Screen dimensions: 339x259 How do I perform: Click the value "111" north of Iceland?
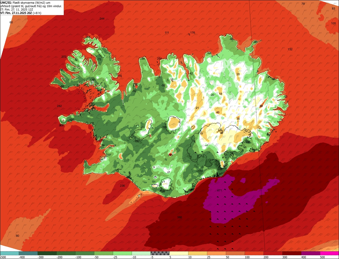click(167, 33)
